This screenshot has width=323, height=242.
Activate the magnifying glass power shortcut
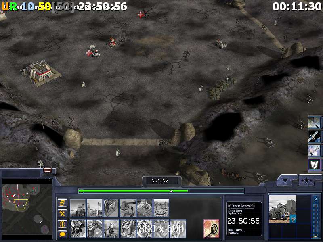point(315,122)
